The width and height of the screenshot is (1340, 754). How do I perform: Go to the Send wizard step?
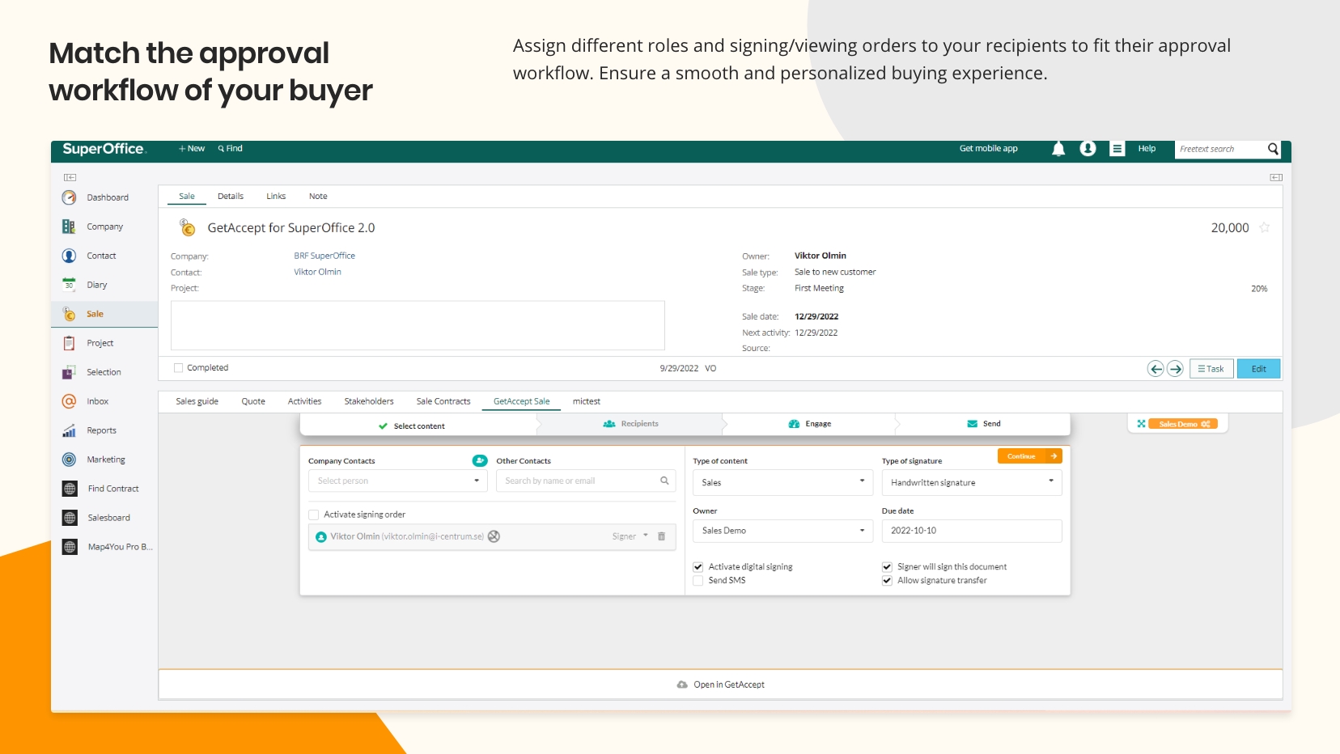(x=984, y=424)
